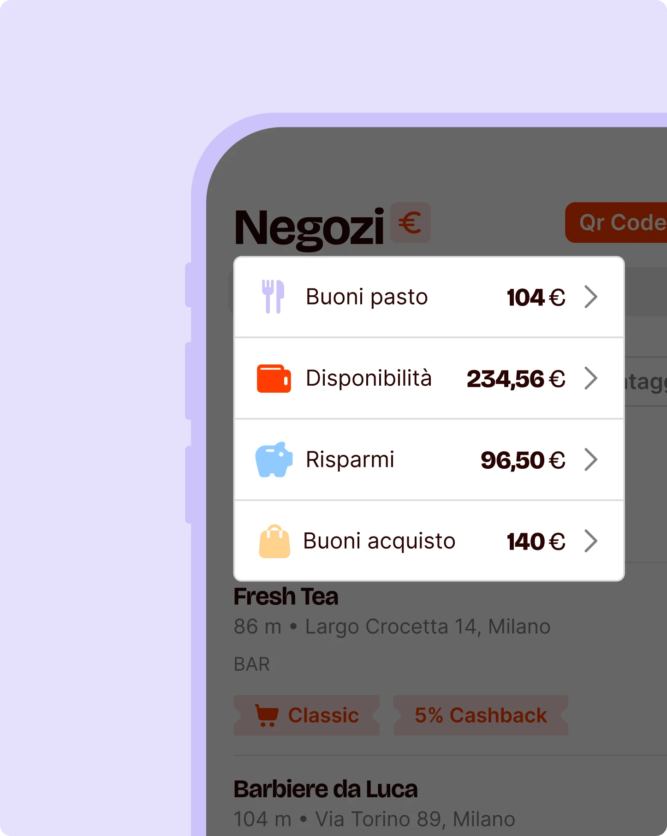Click the 234,56 € balance amount
This screenshot has width=667, height=836.
coord(515,379)
